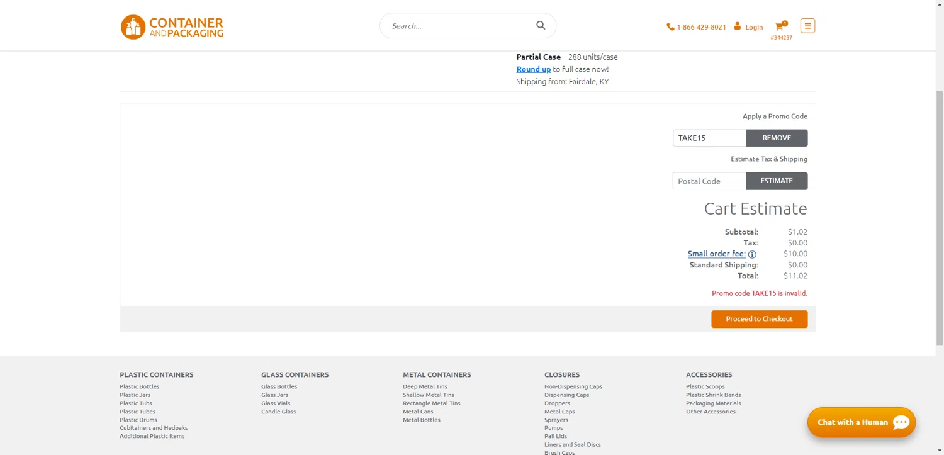Open Cubitainers and Hedpaks link
This screenshot has width=944, height=455.
coord(154,428)
